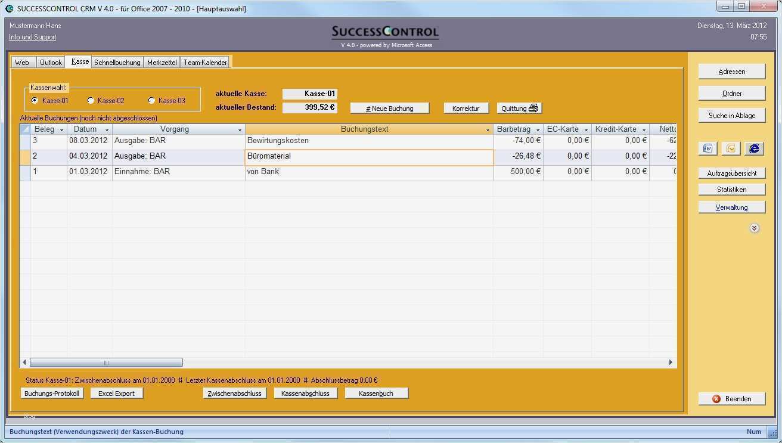Screen dimensions: 782x443
Task: Expand more options via the double-chevron button
Action: pyautogui.click(x=755, y=228)
